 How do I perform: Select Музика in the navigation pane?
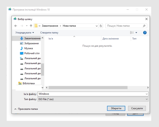pyautogui.click(x=26, y=48)
